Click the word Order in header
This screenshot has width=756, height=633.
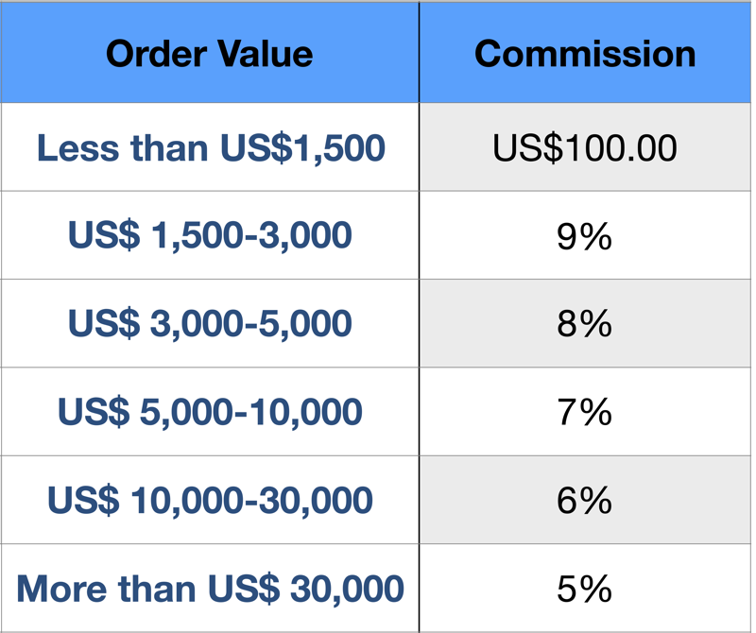coord(156,53)
